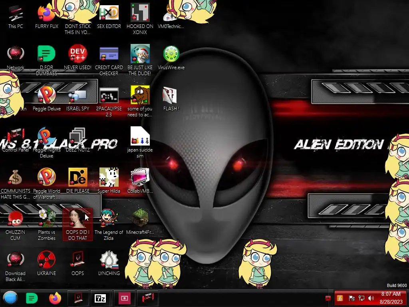Select the CHUZZIN red fuzzball icon
The width and height of the screenshot is (409, 307).
(x=16, y=225)
